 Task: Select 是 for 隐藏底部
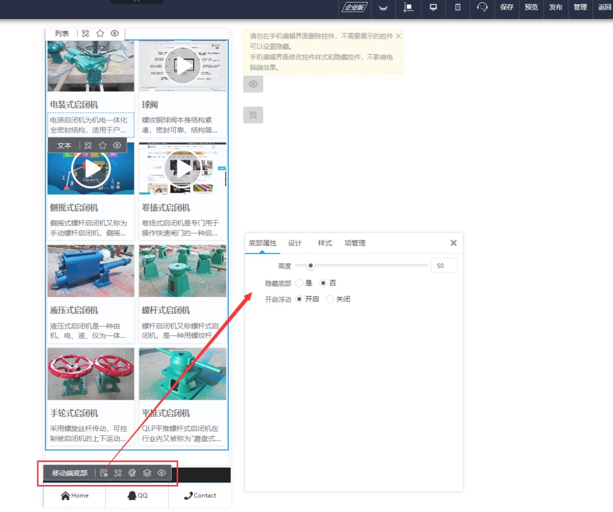[x=299, y=283]
